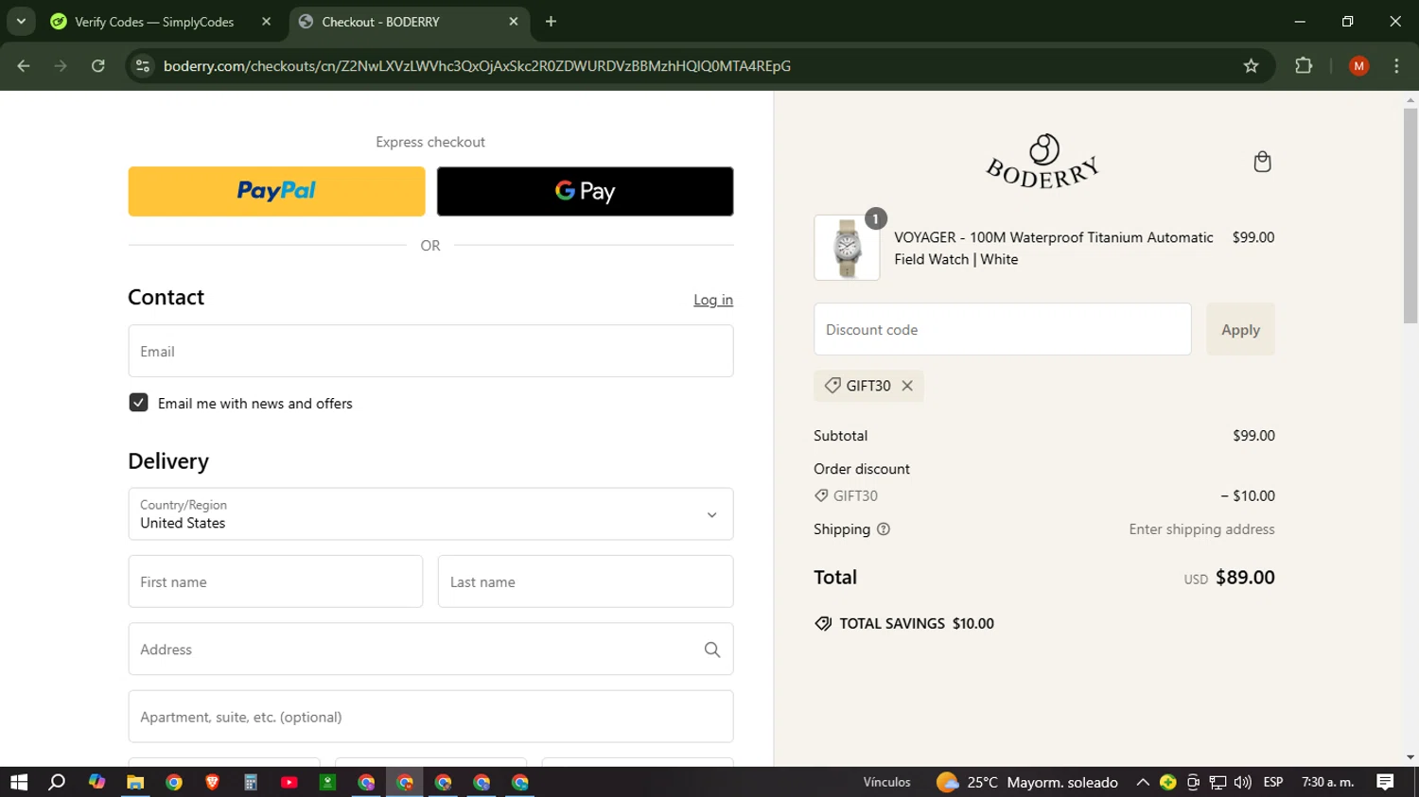Image resolution: width=1419 pixels, height=797 pixels.
Task: Click the back navigation arrow in Chrome
Action: (24, 66)
